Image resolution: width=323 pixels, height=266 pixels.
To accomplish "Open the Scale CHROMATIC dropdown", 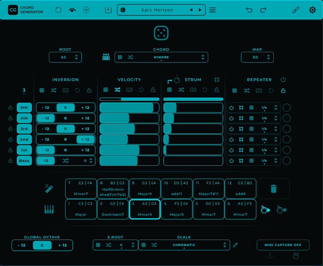I will (184, 245).
